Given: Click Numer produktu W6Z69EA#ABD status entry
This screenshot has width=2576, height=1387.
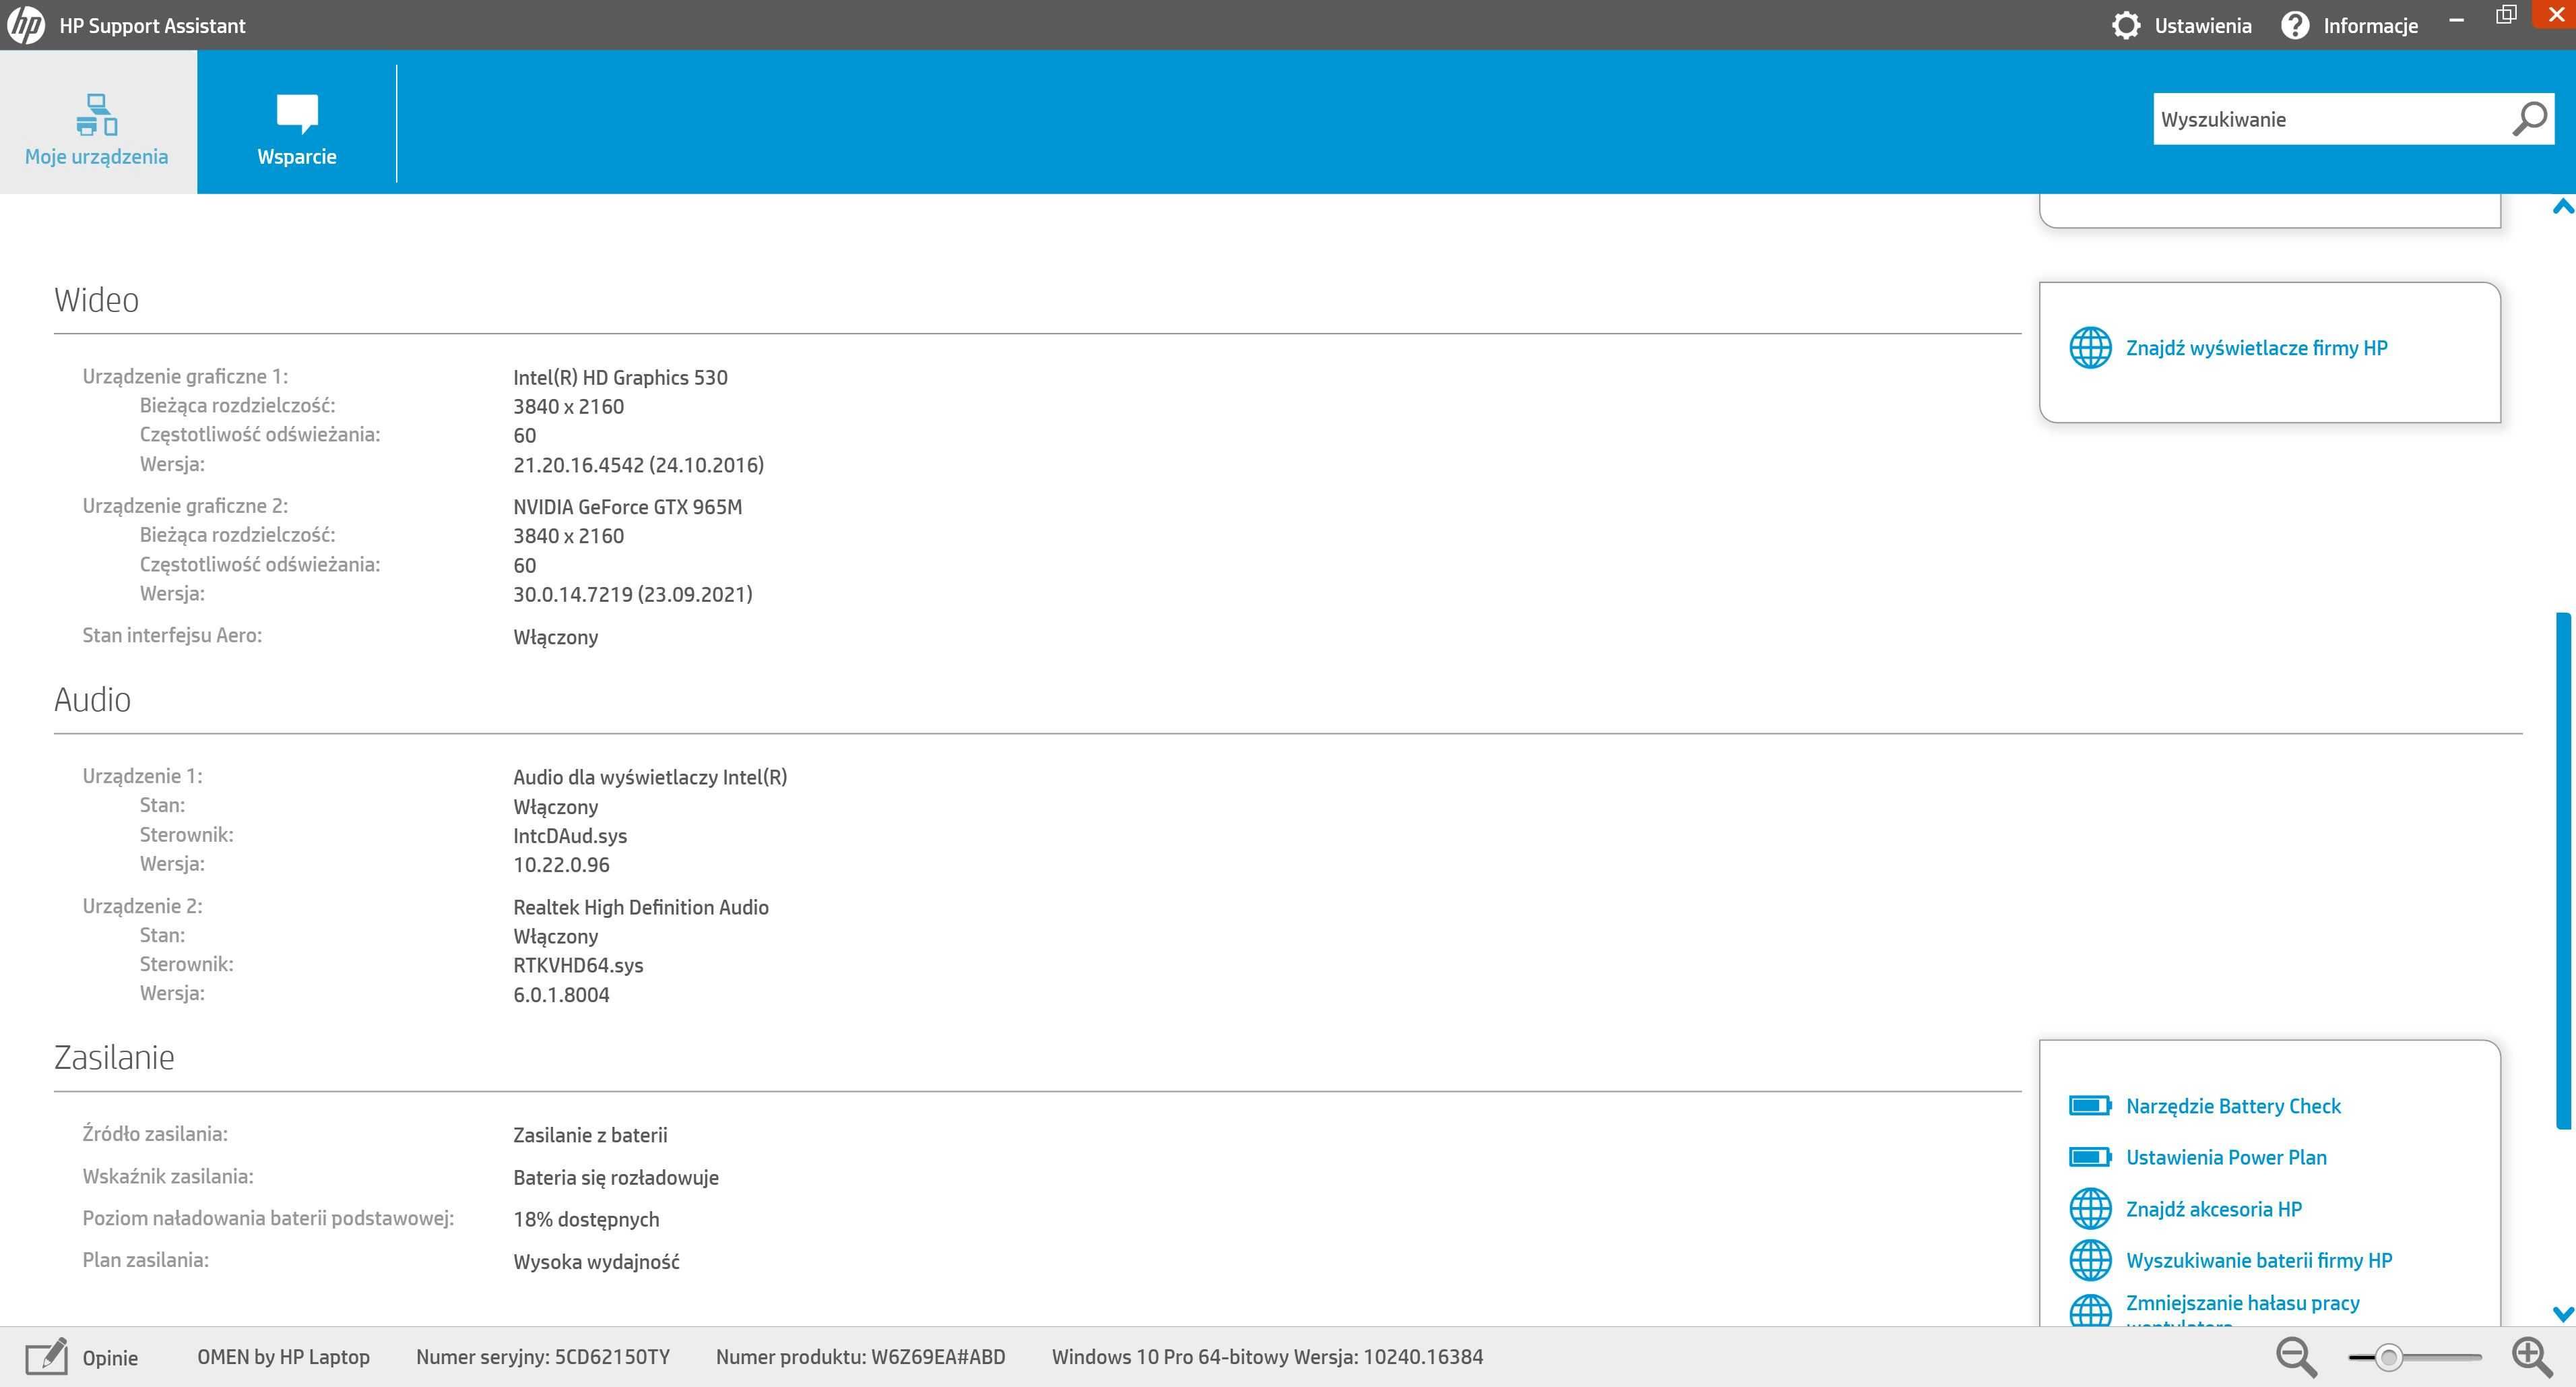Looking at the screenshot, I should pos(860,1357).
